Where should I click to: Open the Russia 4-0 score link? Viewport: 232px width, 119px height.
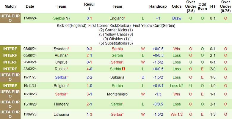tap(89, 69)
